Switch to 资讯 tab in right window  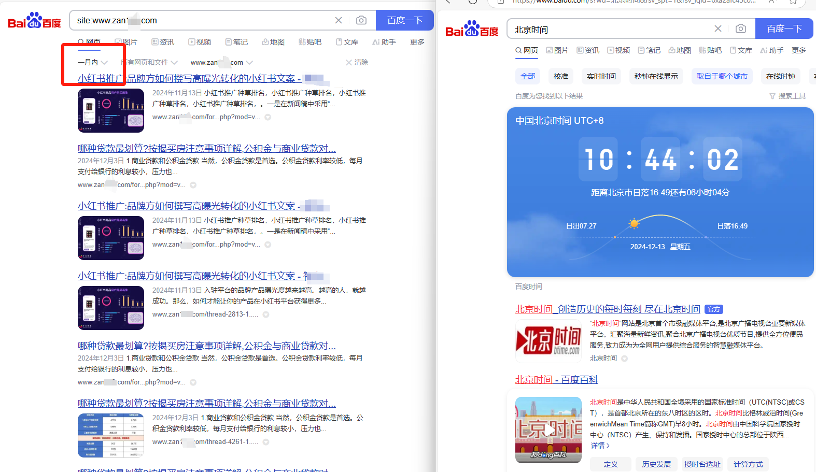(588, 50)
